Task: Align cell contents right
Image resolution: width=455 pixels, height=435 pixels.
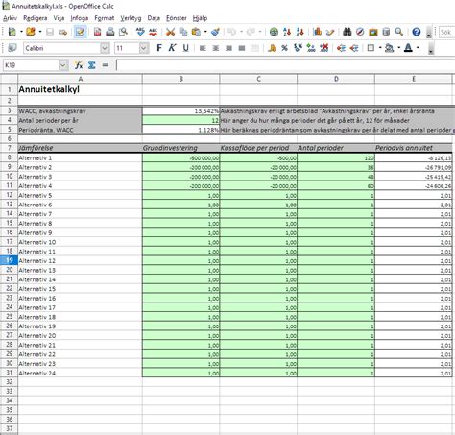Action: click(x=228, y=48)
